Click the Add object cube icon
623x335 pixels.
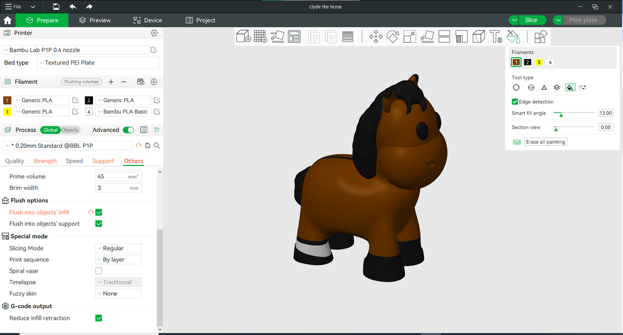(243, 36)
